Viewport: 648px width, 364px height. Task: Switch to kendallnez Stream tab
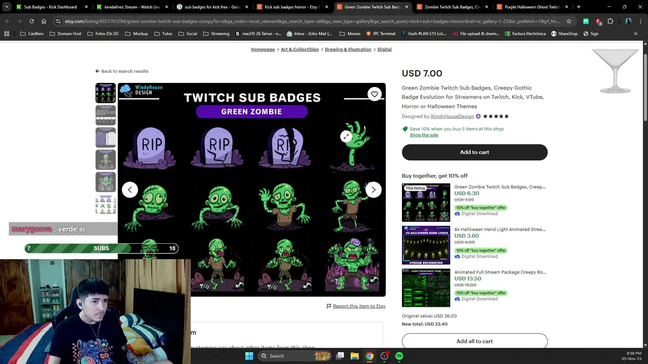pyautogui.click(x=132, y=7)
